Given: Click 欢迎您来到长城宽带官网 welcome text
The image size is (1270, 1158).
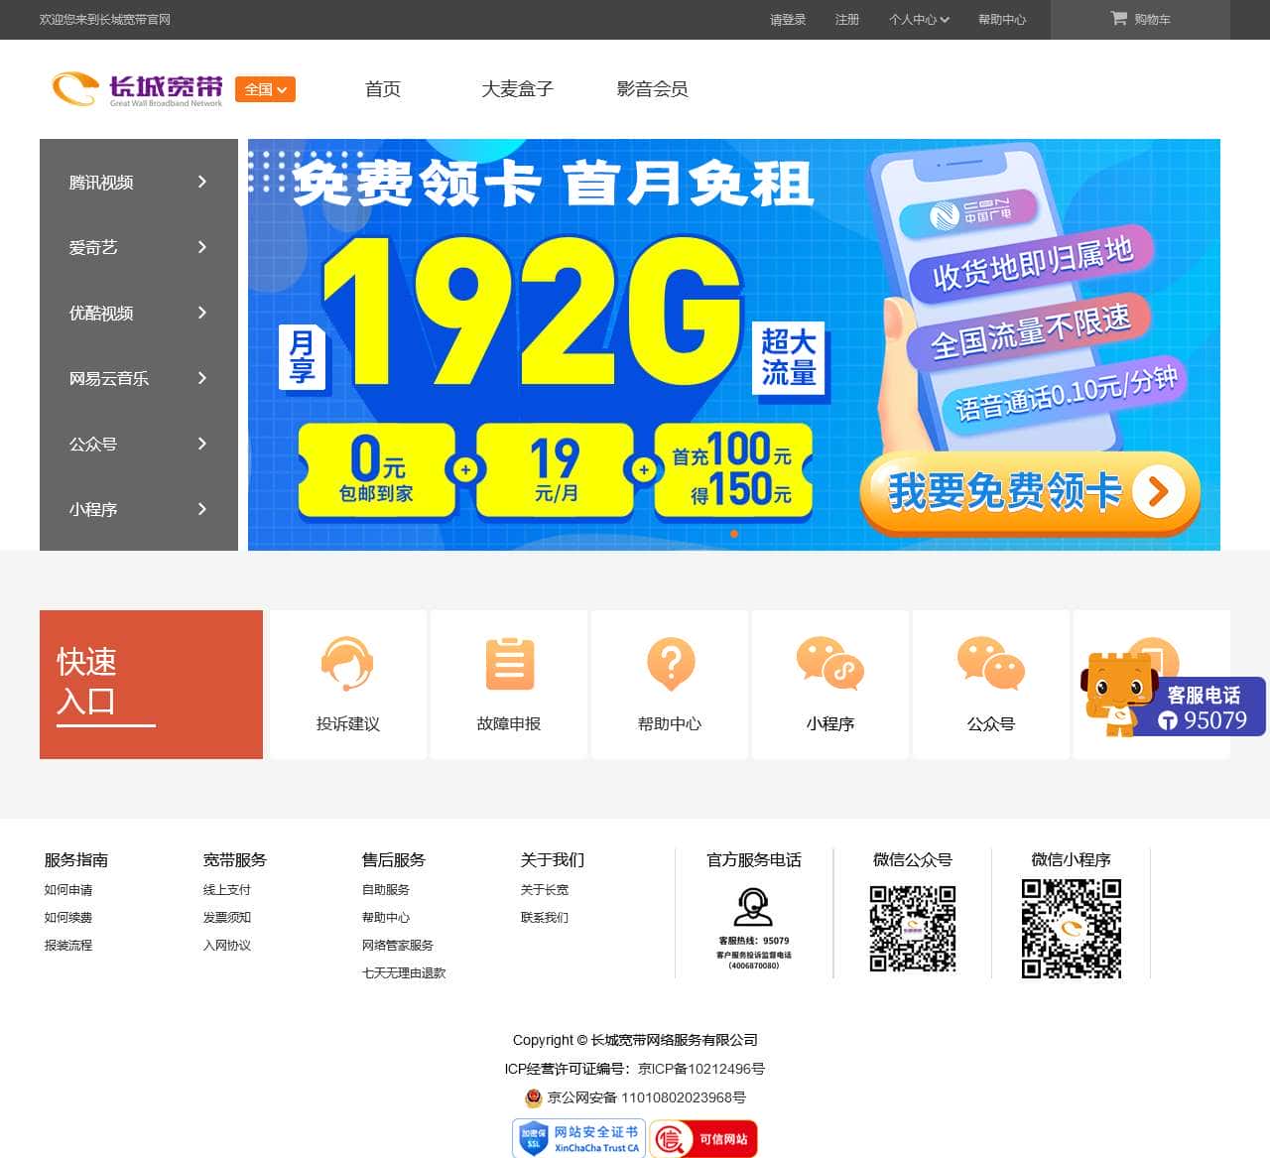Looking at the screenshot, I should click(105, 19).
